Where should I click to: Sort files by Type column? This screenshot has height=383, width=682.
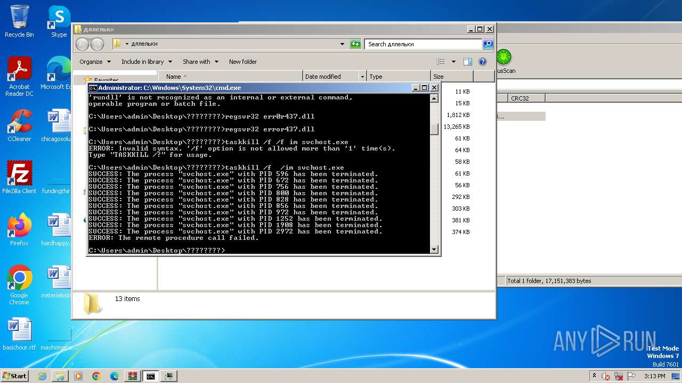click(x=399, y=77)
